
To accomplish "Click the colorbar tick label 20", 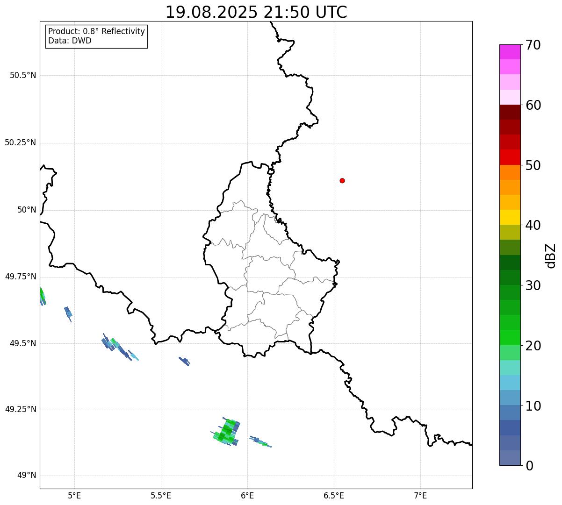I will pyautogui.click(x=533, y=346).
